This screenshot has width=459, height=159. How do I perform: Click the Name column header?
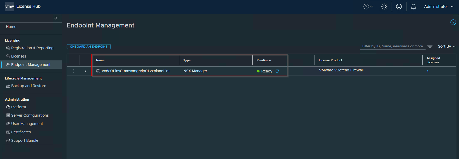point(100,60)
